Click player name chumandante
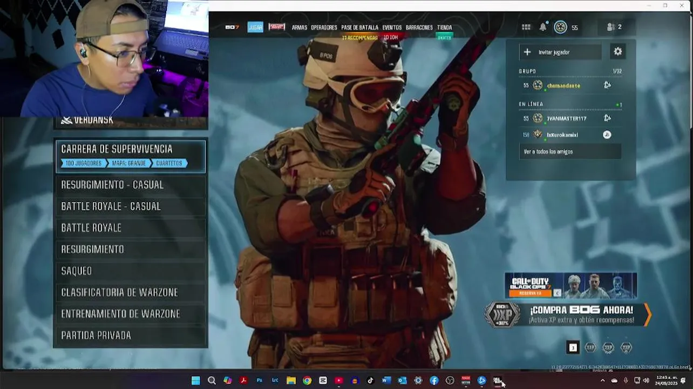 (563, 86)
